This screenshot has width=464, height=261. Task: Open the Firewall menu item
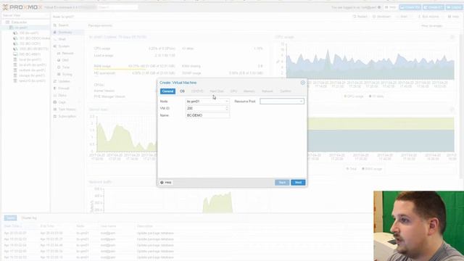click(63, 88)
